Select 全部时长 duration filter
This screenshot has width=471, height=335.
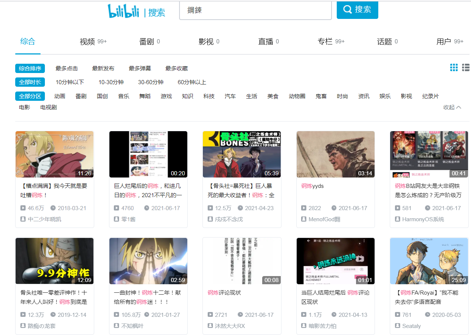point(30,82)
